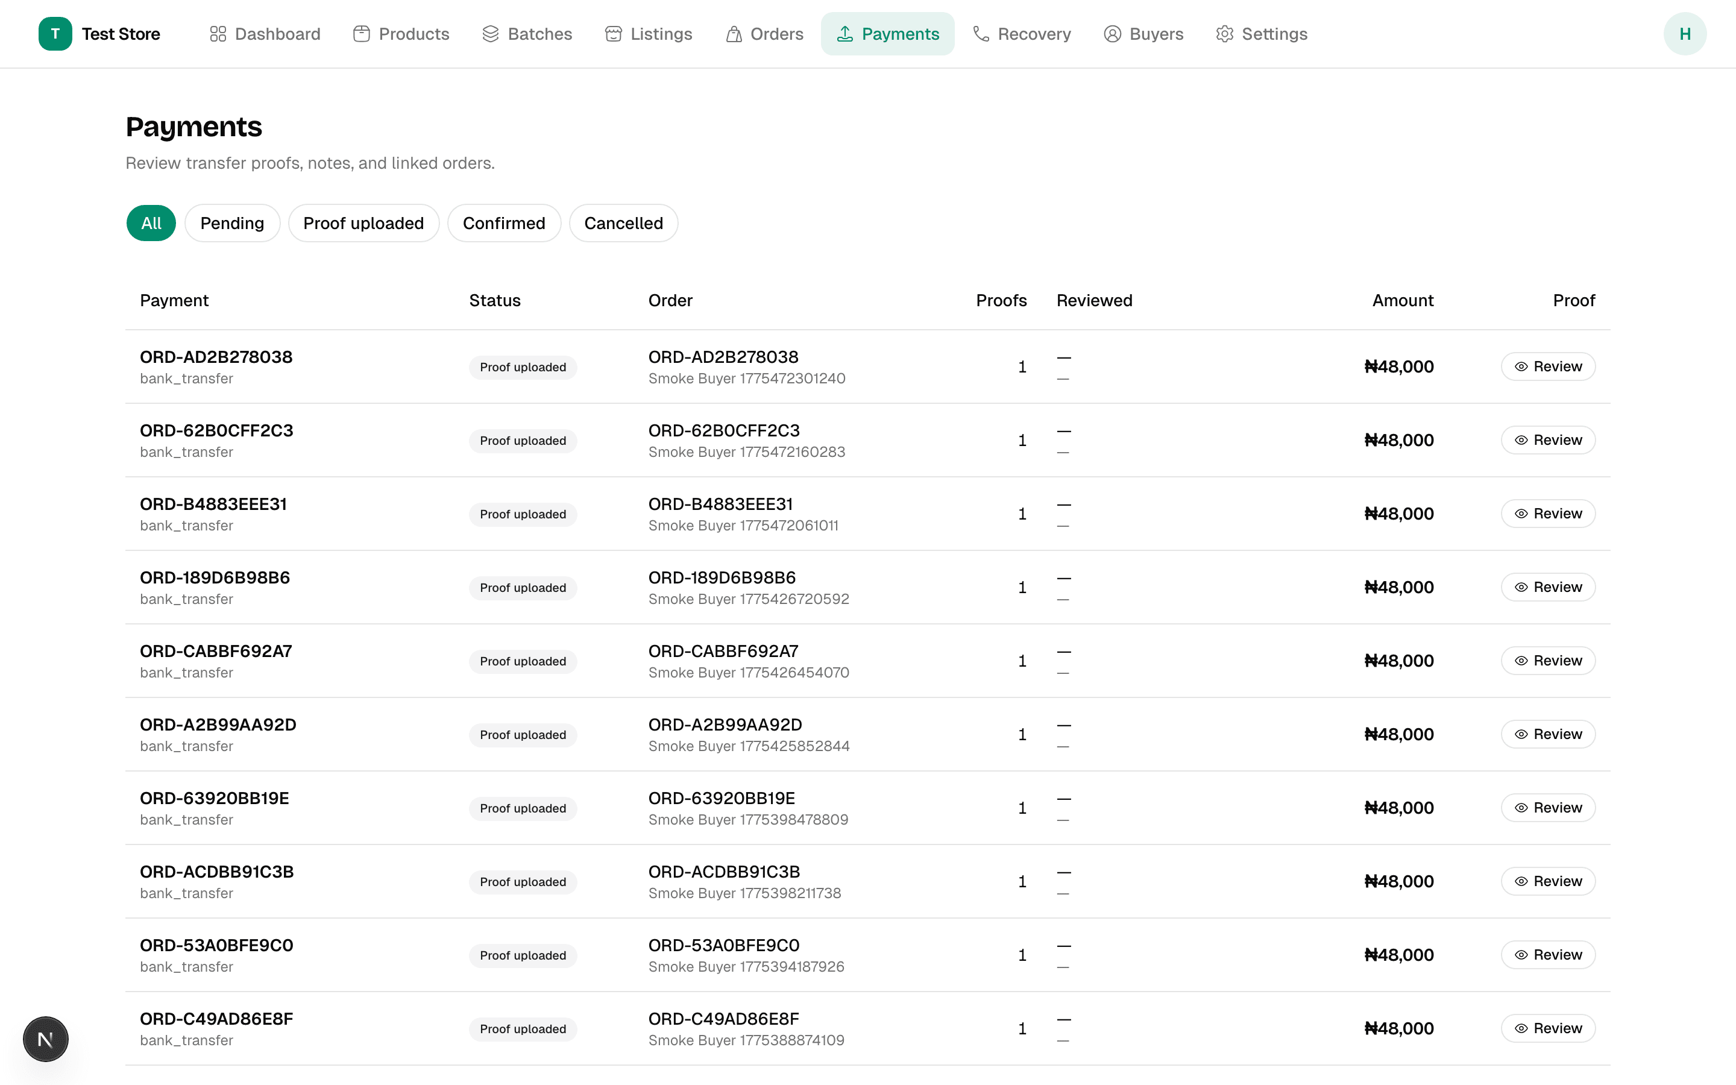
Task: Open Dashboard via the grid icon
Action: coord(218,33)
